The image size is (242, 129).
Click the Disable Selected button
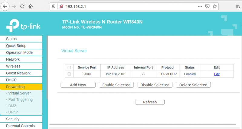point(155,85)
